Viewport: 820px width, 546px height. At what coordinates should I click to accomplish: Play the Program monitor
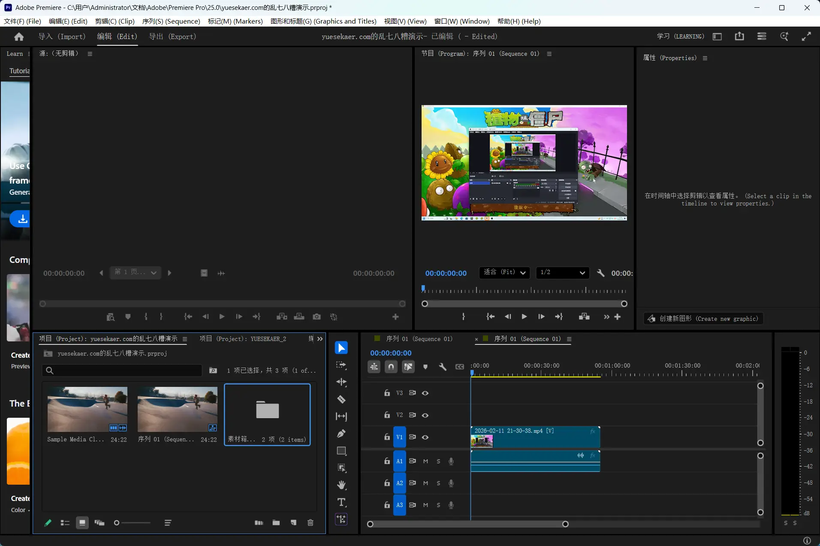coord(524,317)
